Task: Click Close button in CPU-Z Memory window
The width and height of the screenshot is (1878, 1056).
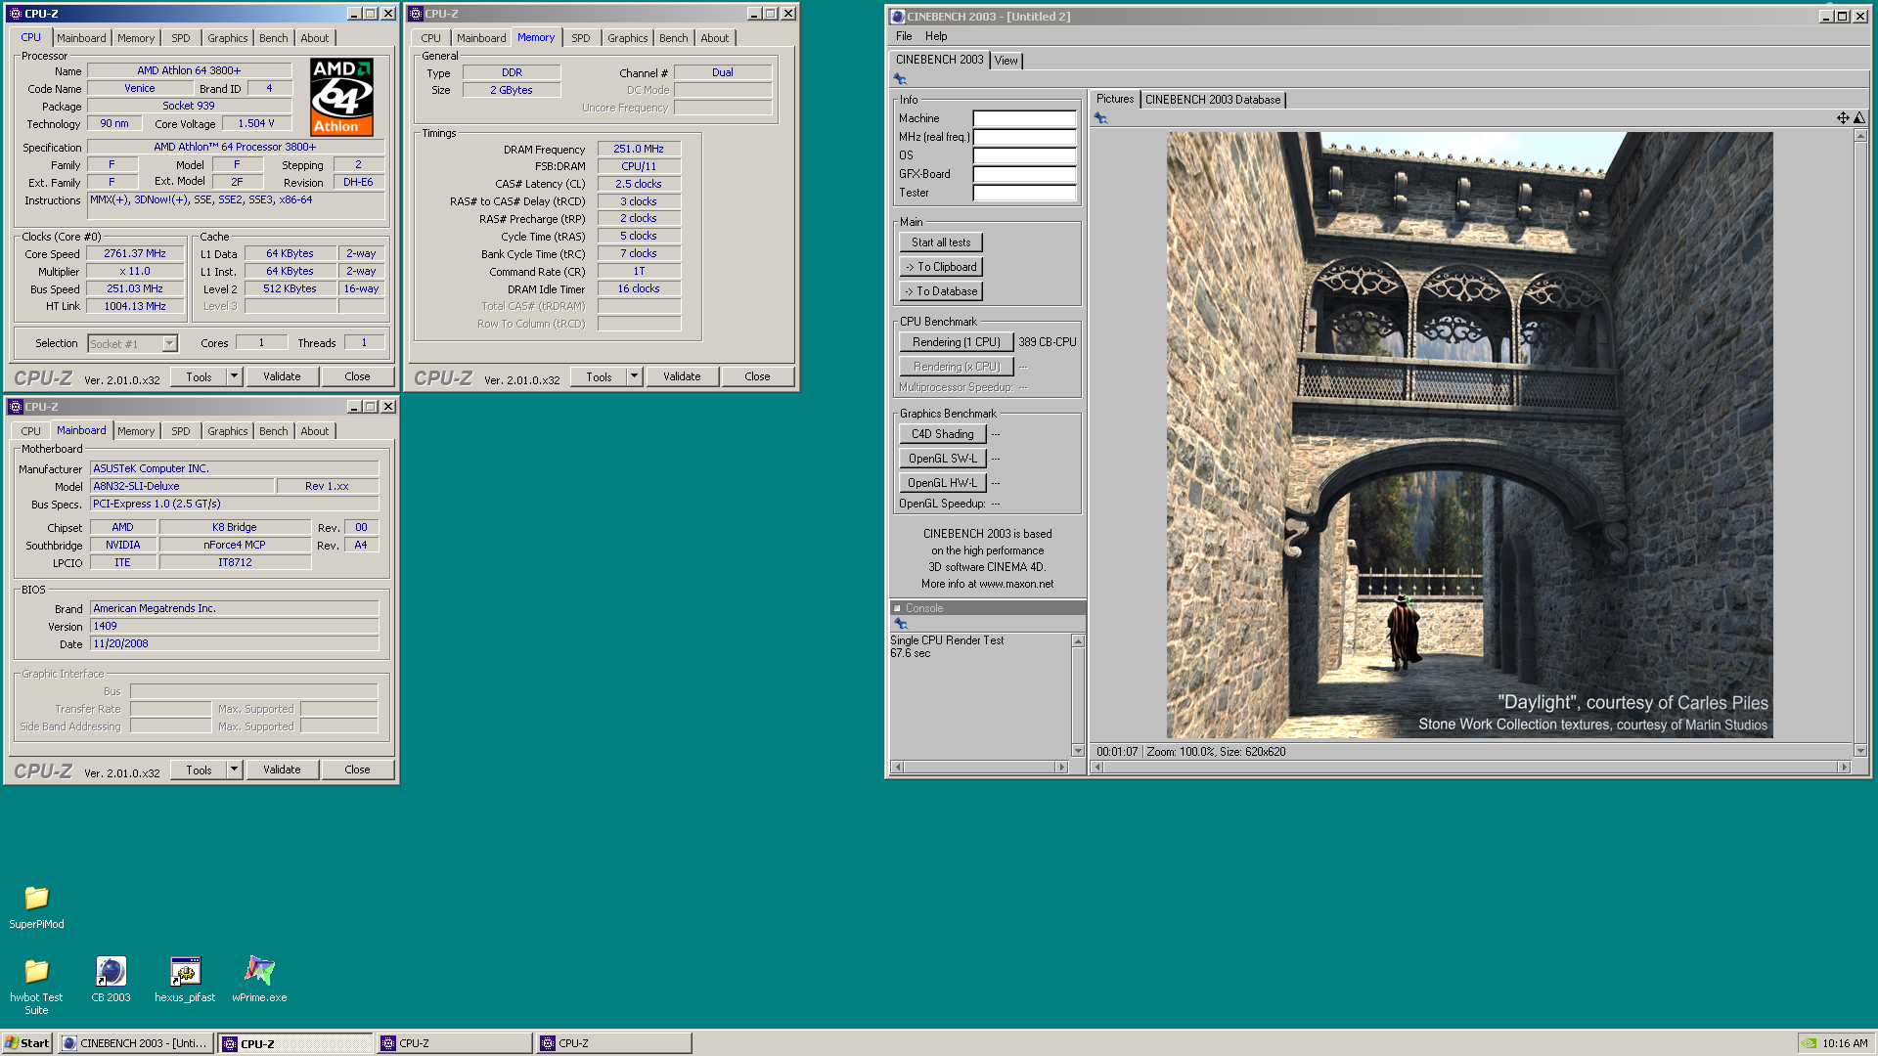Action: [x=757, y=376]
